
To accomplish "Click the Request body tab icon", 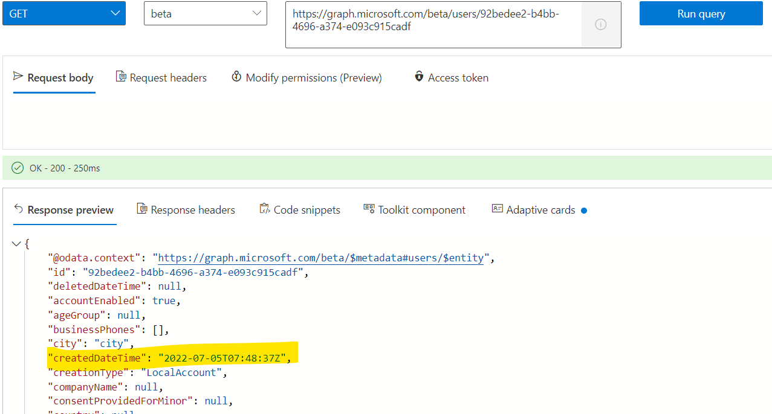I will (x=18, y=77).
